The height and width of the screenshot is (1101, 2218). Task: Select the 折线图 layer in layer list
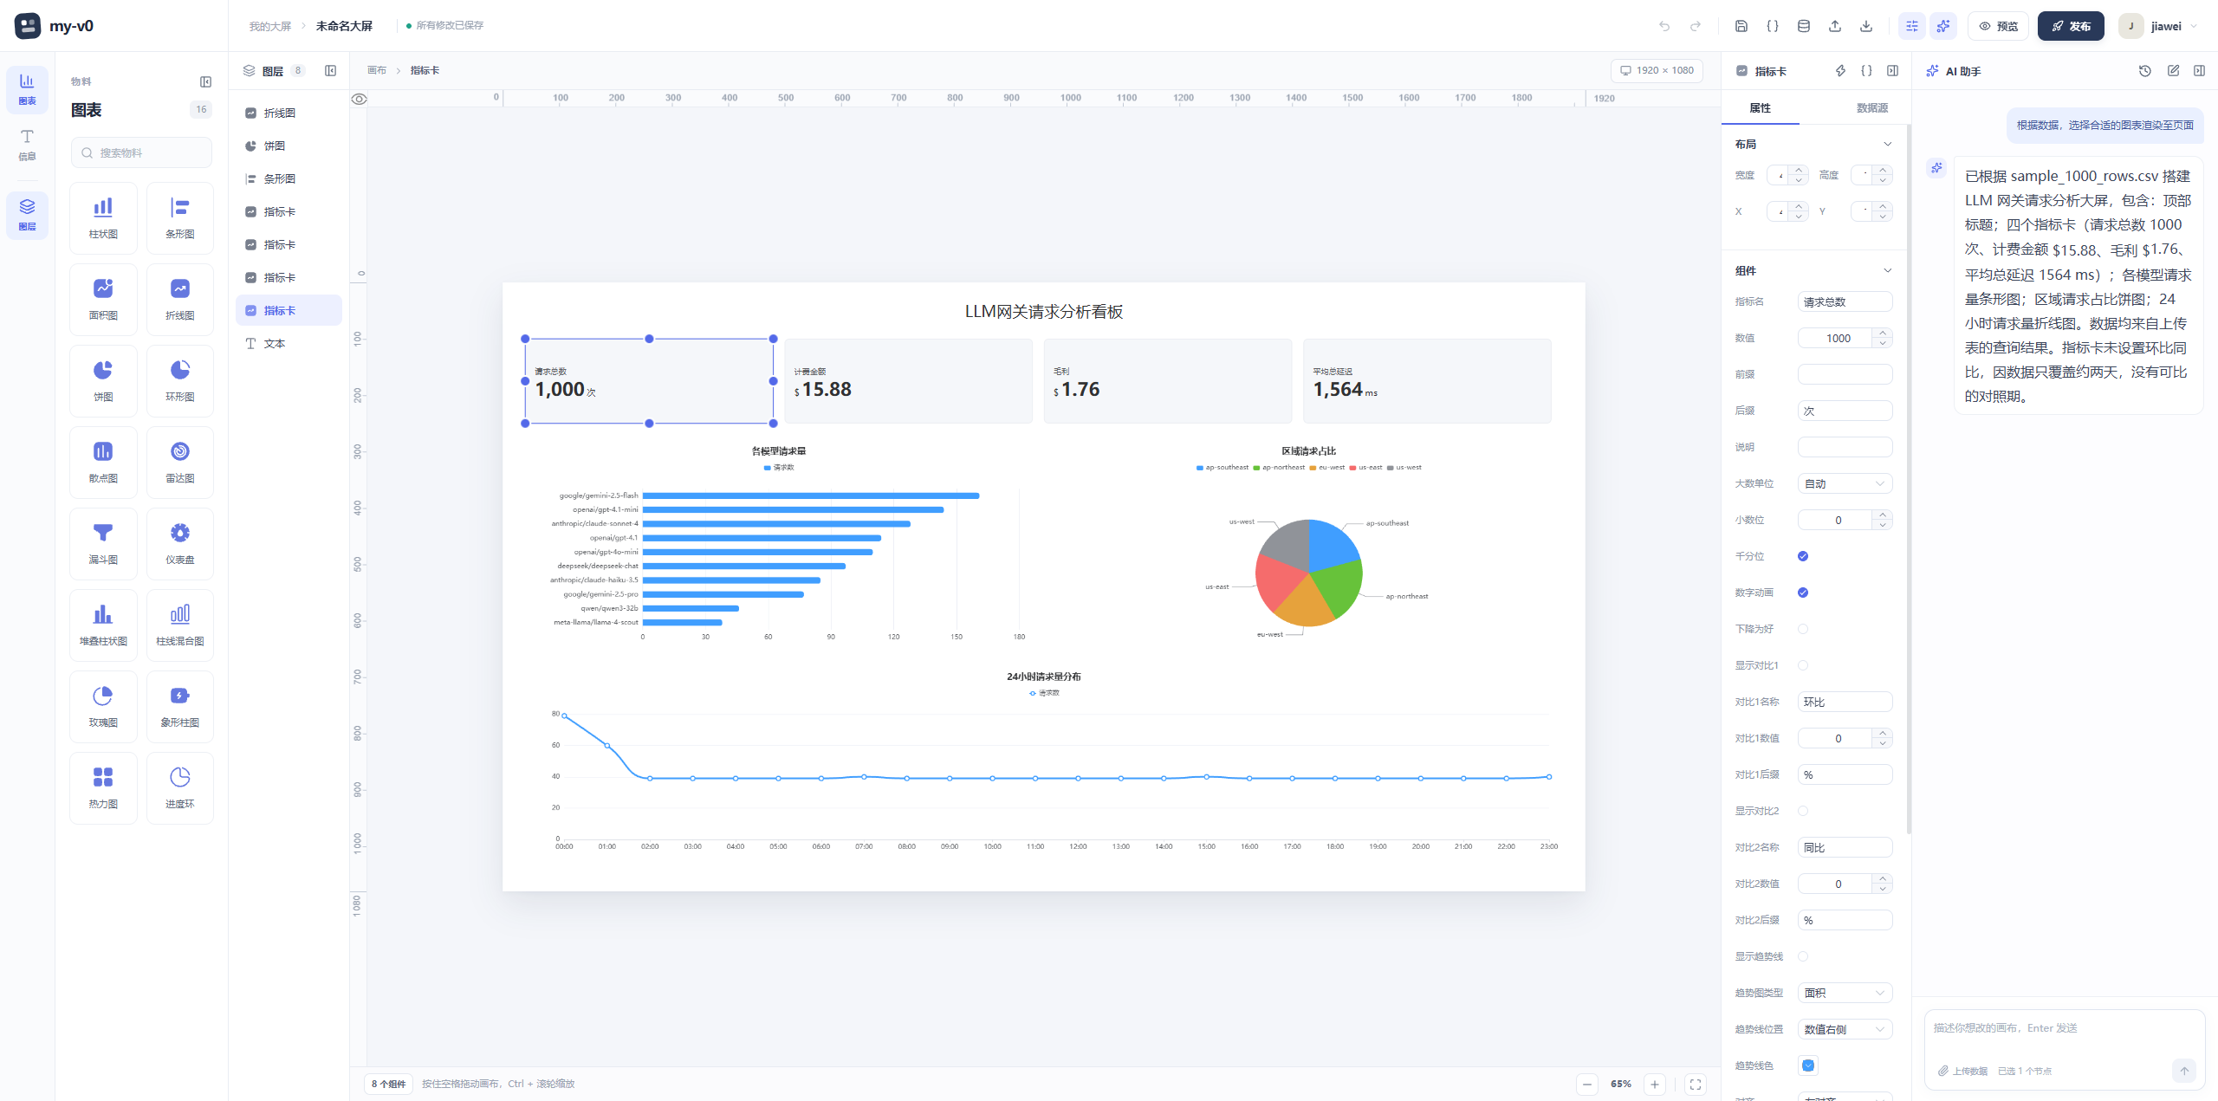289,113
